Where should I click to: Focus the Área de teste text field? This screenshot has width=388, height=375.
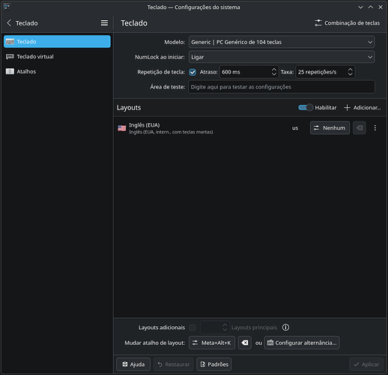(282, 87)
